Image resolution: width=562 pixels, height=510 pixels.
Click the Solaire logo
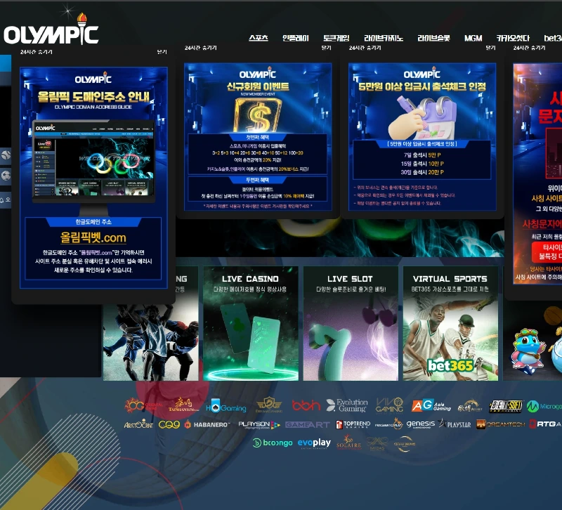348,443
